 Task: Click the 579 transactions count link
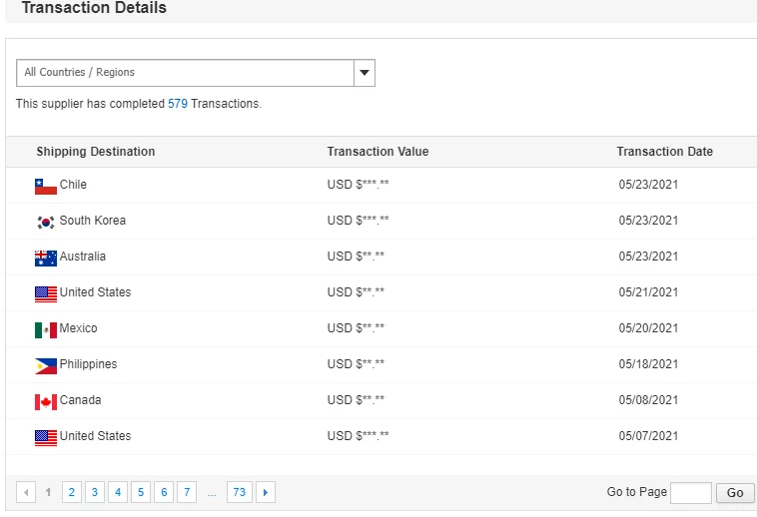click(x=178, y=104)
